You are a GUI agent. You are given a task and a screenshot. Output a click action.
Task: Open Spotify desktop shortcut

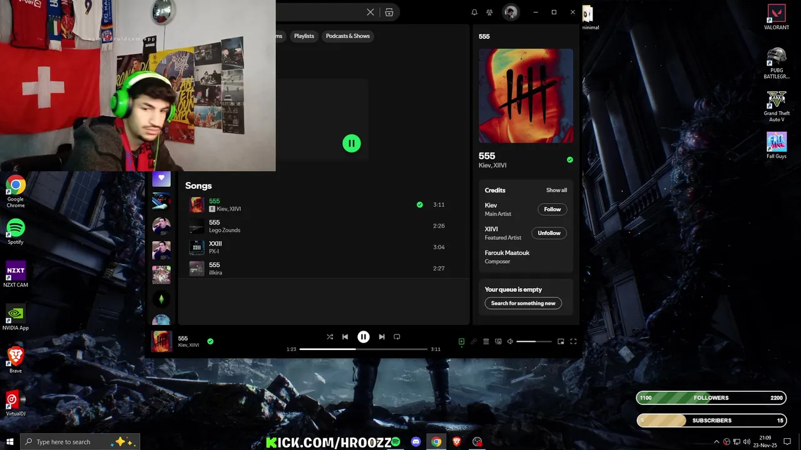[x=16, y=231]
